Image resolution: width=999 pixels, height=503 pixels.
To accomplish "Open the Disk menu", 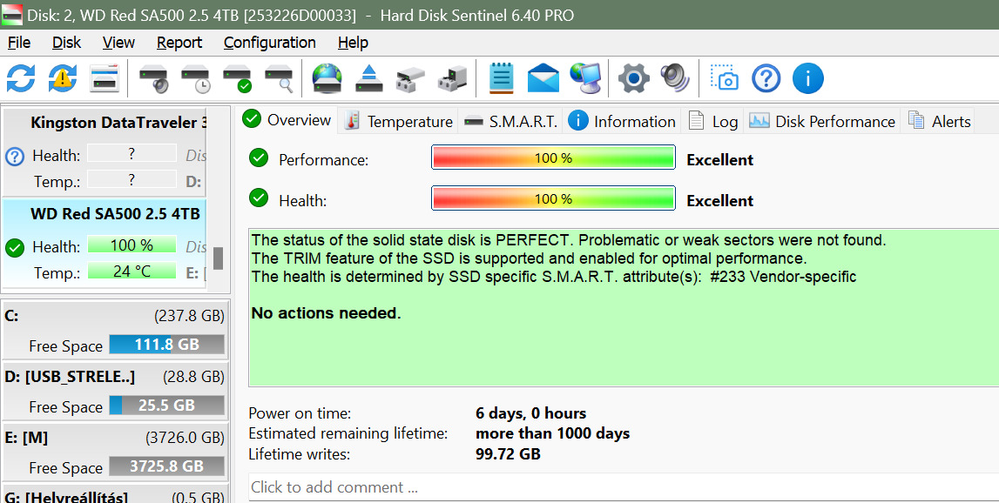I will click(66, 43).
